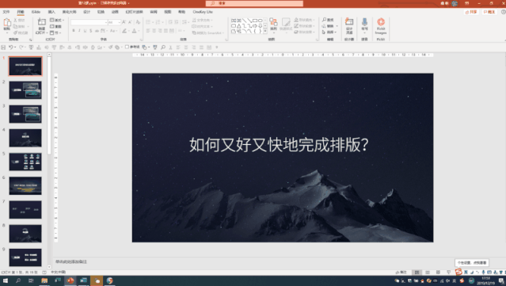
Task: Click the PowerPoint taskbar icon
Action: click(x=70, y=280)
